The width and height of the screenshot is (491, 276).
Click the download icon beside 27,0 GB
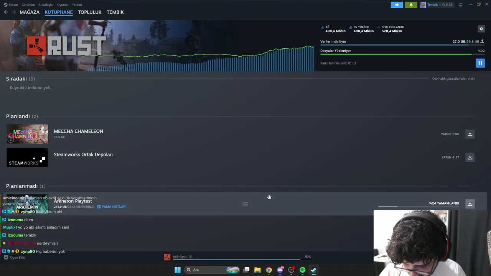(x=482, y=41)
